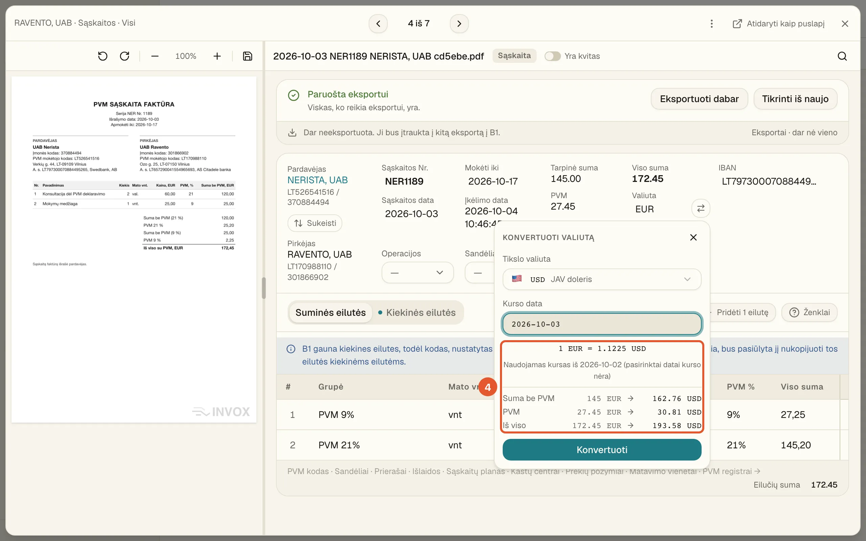The image size is (866, 541).
Task: Click the download icon in the export notice
Action: coord(292,133)
